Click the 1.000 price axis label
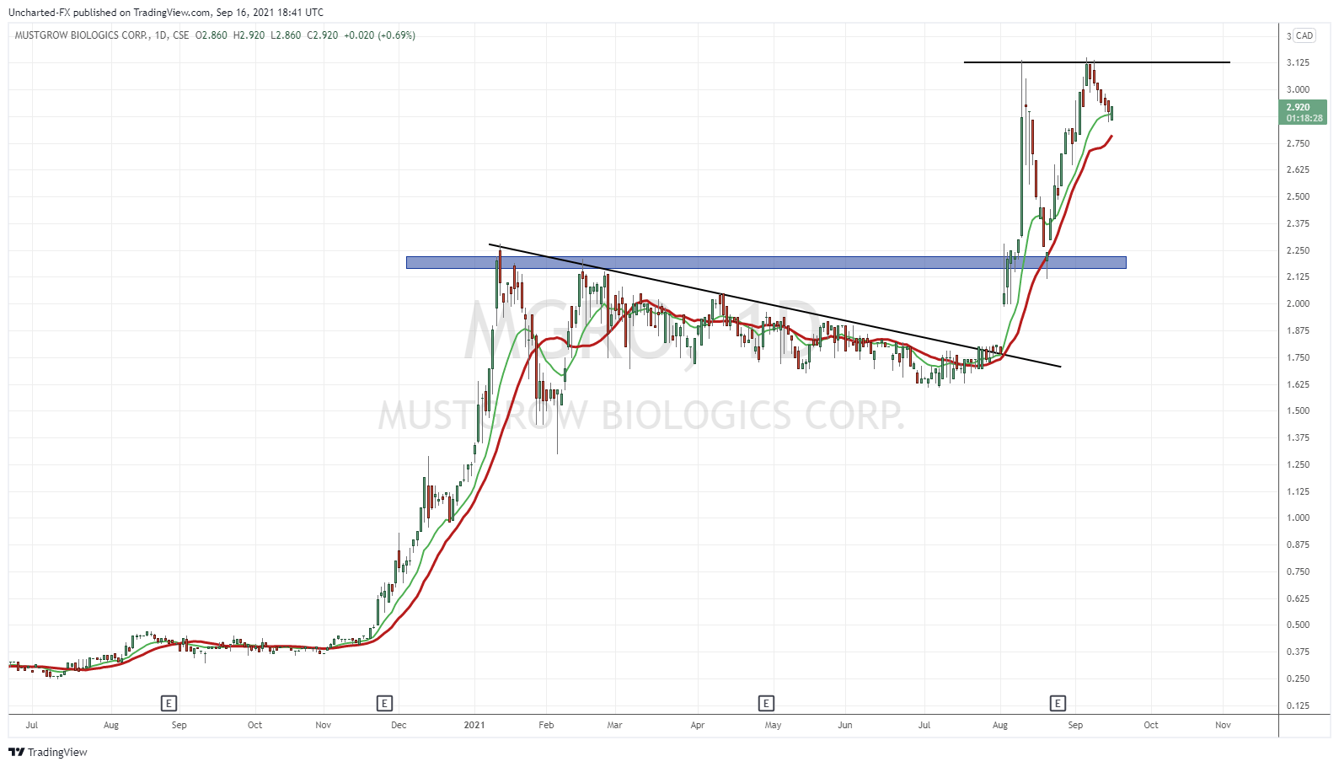This screenshot has height=767, width=1339. [1298, 518]
